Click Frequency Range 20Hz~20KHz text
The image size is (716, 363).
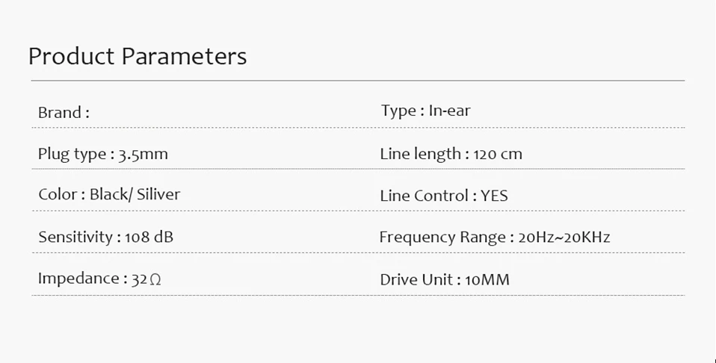[495, 238]
